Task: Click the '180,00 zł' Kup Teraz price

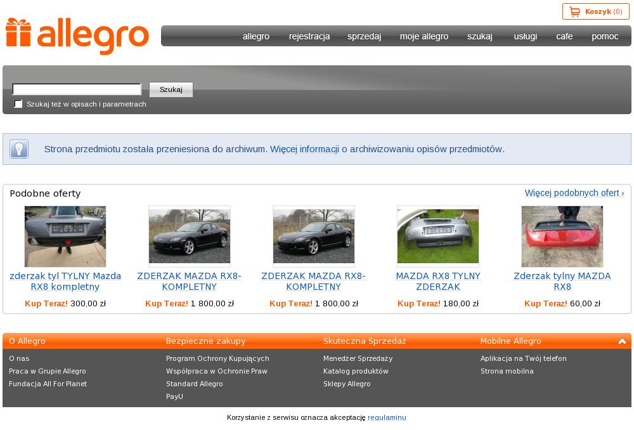Action: point(460,303)
